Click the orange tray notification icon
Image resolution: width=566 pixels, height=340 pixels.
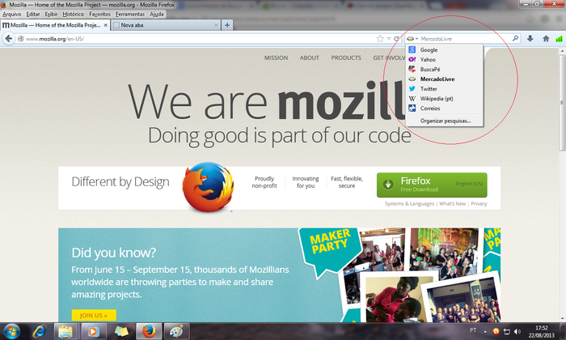coord(496,331)
